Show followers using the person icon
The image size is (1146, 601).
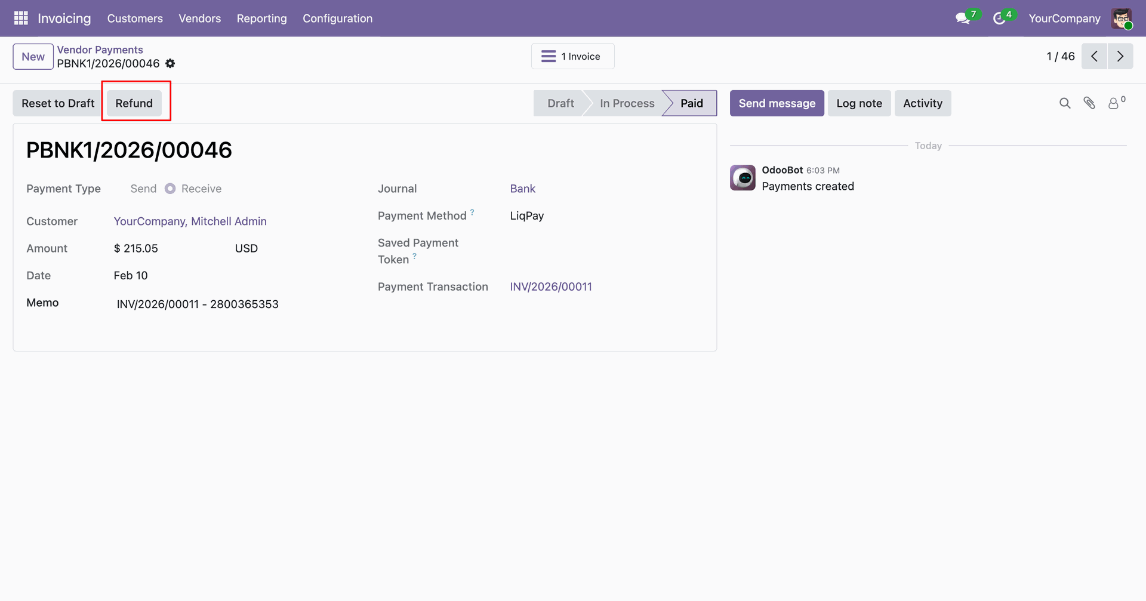[x=1114, y=103]
